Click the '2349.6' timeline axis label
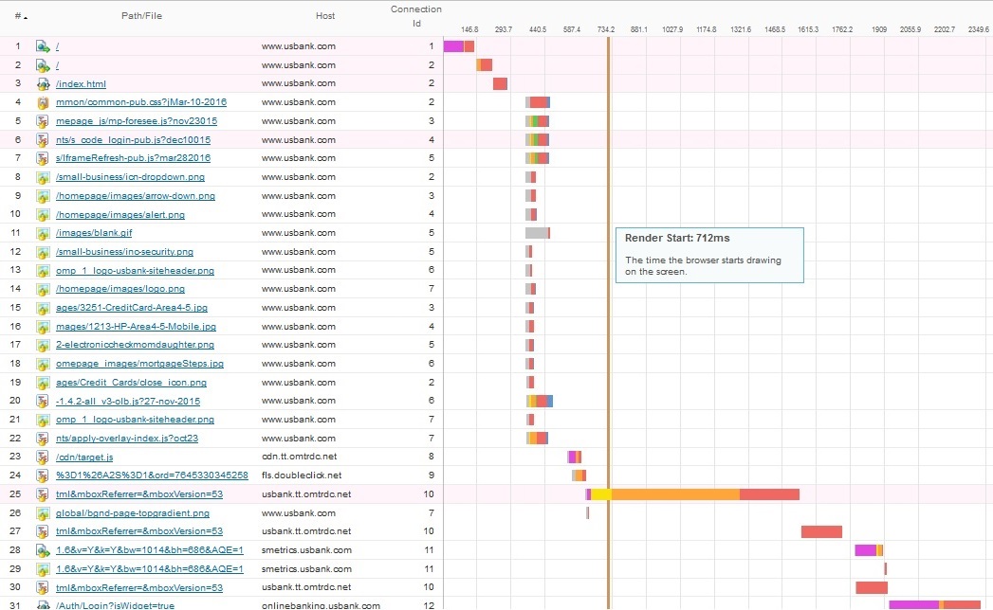The image size is (993, 610). click(x=979, y=29)
